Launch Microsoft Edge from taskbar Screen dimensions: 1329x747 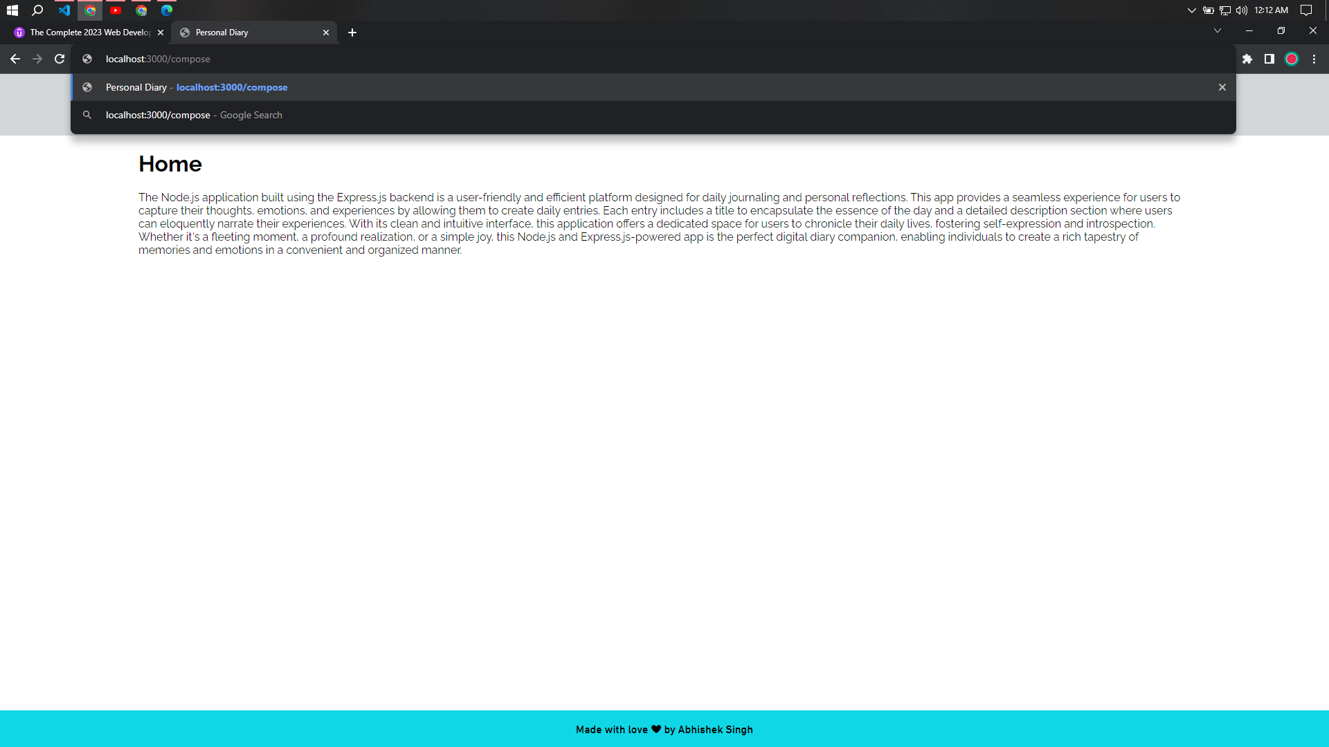click(166, 10)
